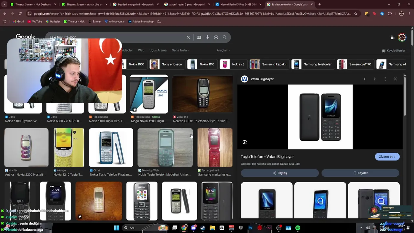Open the red Samsung flip phone Technopat image
The width and height of the screenshot is (414, 233).
coord(215,148)
